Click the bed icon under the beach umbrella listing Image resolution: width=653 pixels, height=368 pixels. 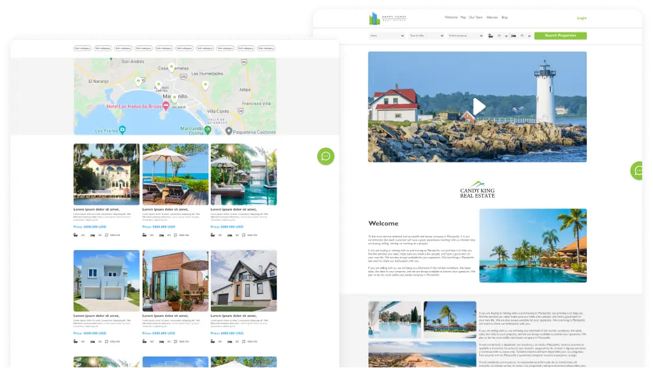coord(161,235)
